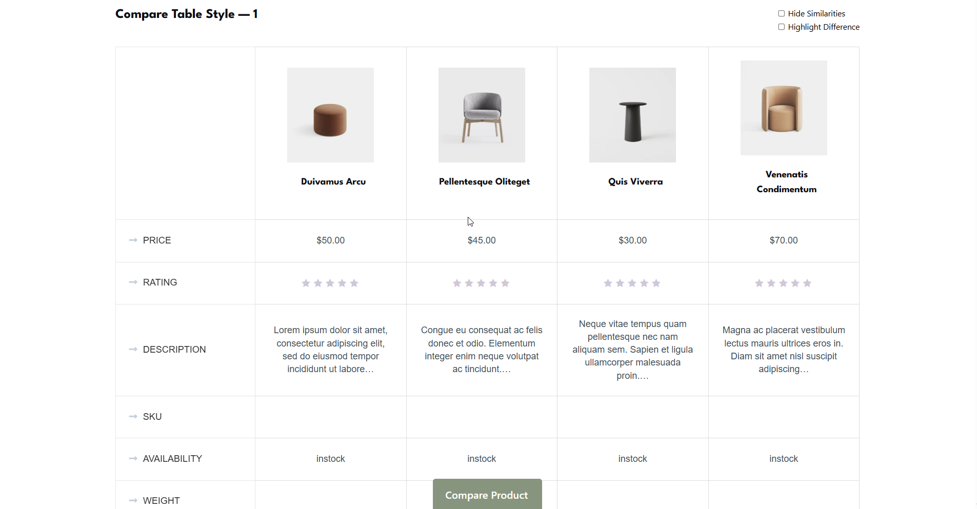Screen dimensions: 977x509
Task: Click the arrow icon beside RATING label
Action: [133, 282]
